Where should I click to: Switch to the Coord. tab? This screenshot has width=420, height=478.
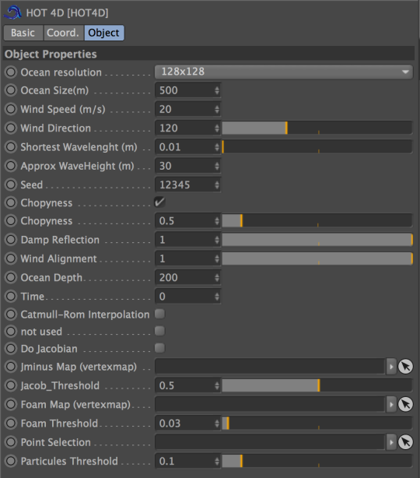[63, 33]
